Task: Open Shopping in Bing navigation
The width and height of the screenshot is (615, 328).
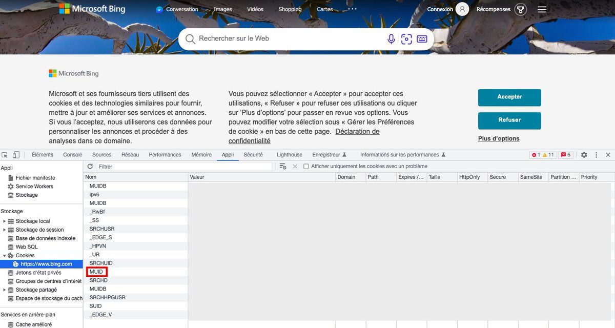Action: pos(290,9)
